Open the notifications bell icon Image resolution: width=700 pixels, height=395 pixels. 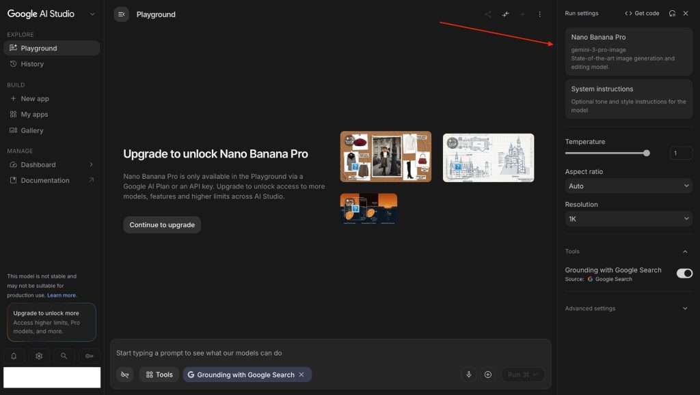[x=14, y=356]
